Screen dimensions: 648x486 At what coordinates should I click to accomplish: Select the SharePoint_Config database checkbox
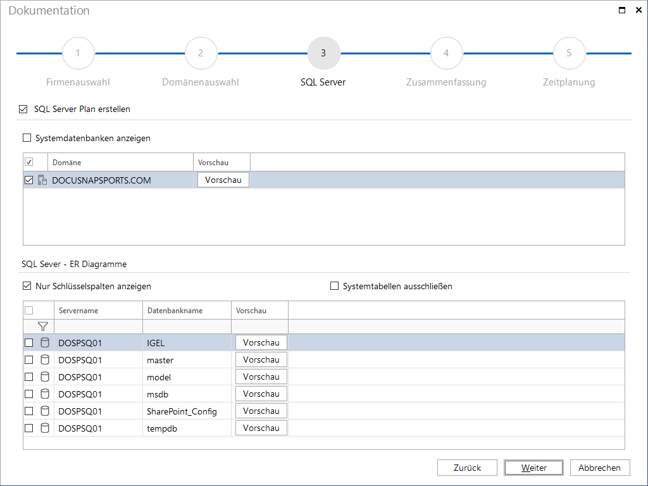[x=29, y=411]
